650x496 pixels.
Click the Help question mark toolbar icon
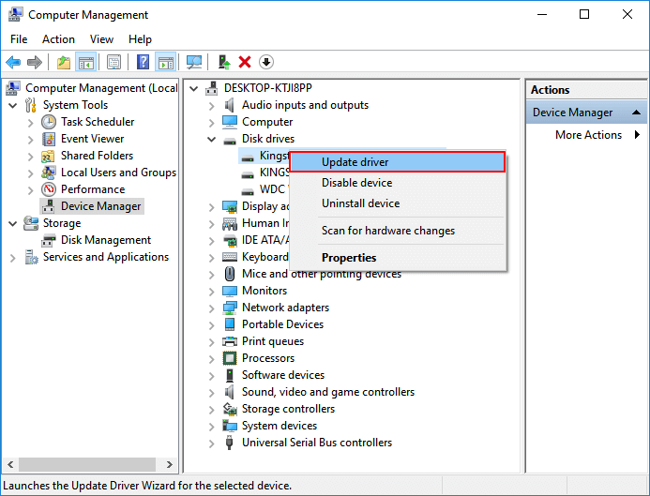(x=143, y=62)
